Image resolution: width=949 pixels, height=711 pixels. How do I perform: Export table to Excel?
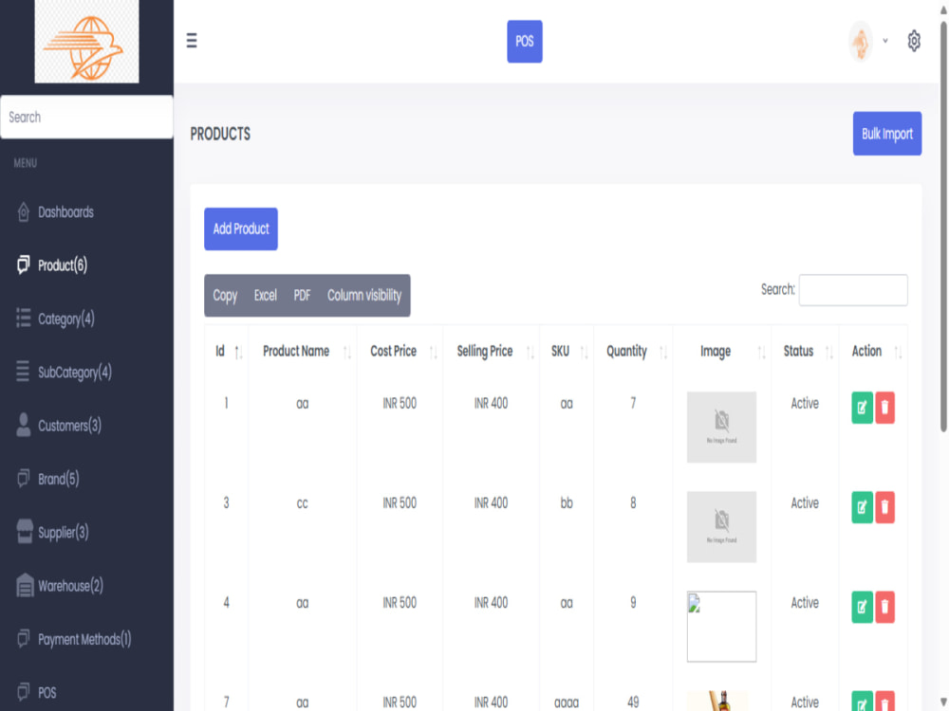point(265,295)
